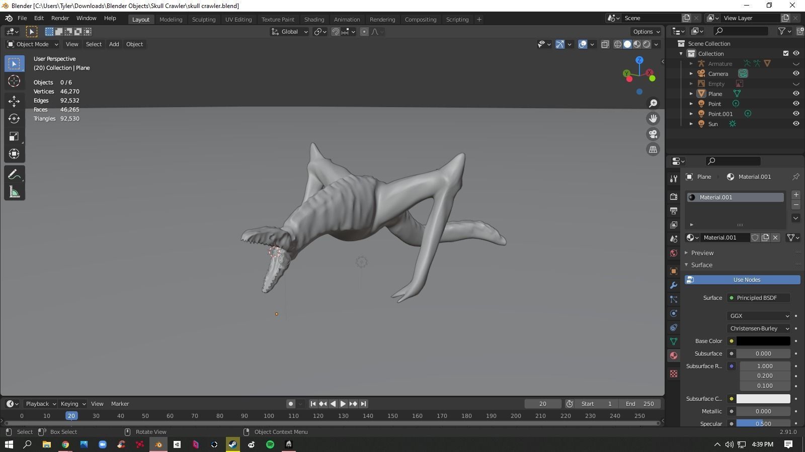Open the Material properties tab
Screen dimensions: 805x452
674,356
